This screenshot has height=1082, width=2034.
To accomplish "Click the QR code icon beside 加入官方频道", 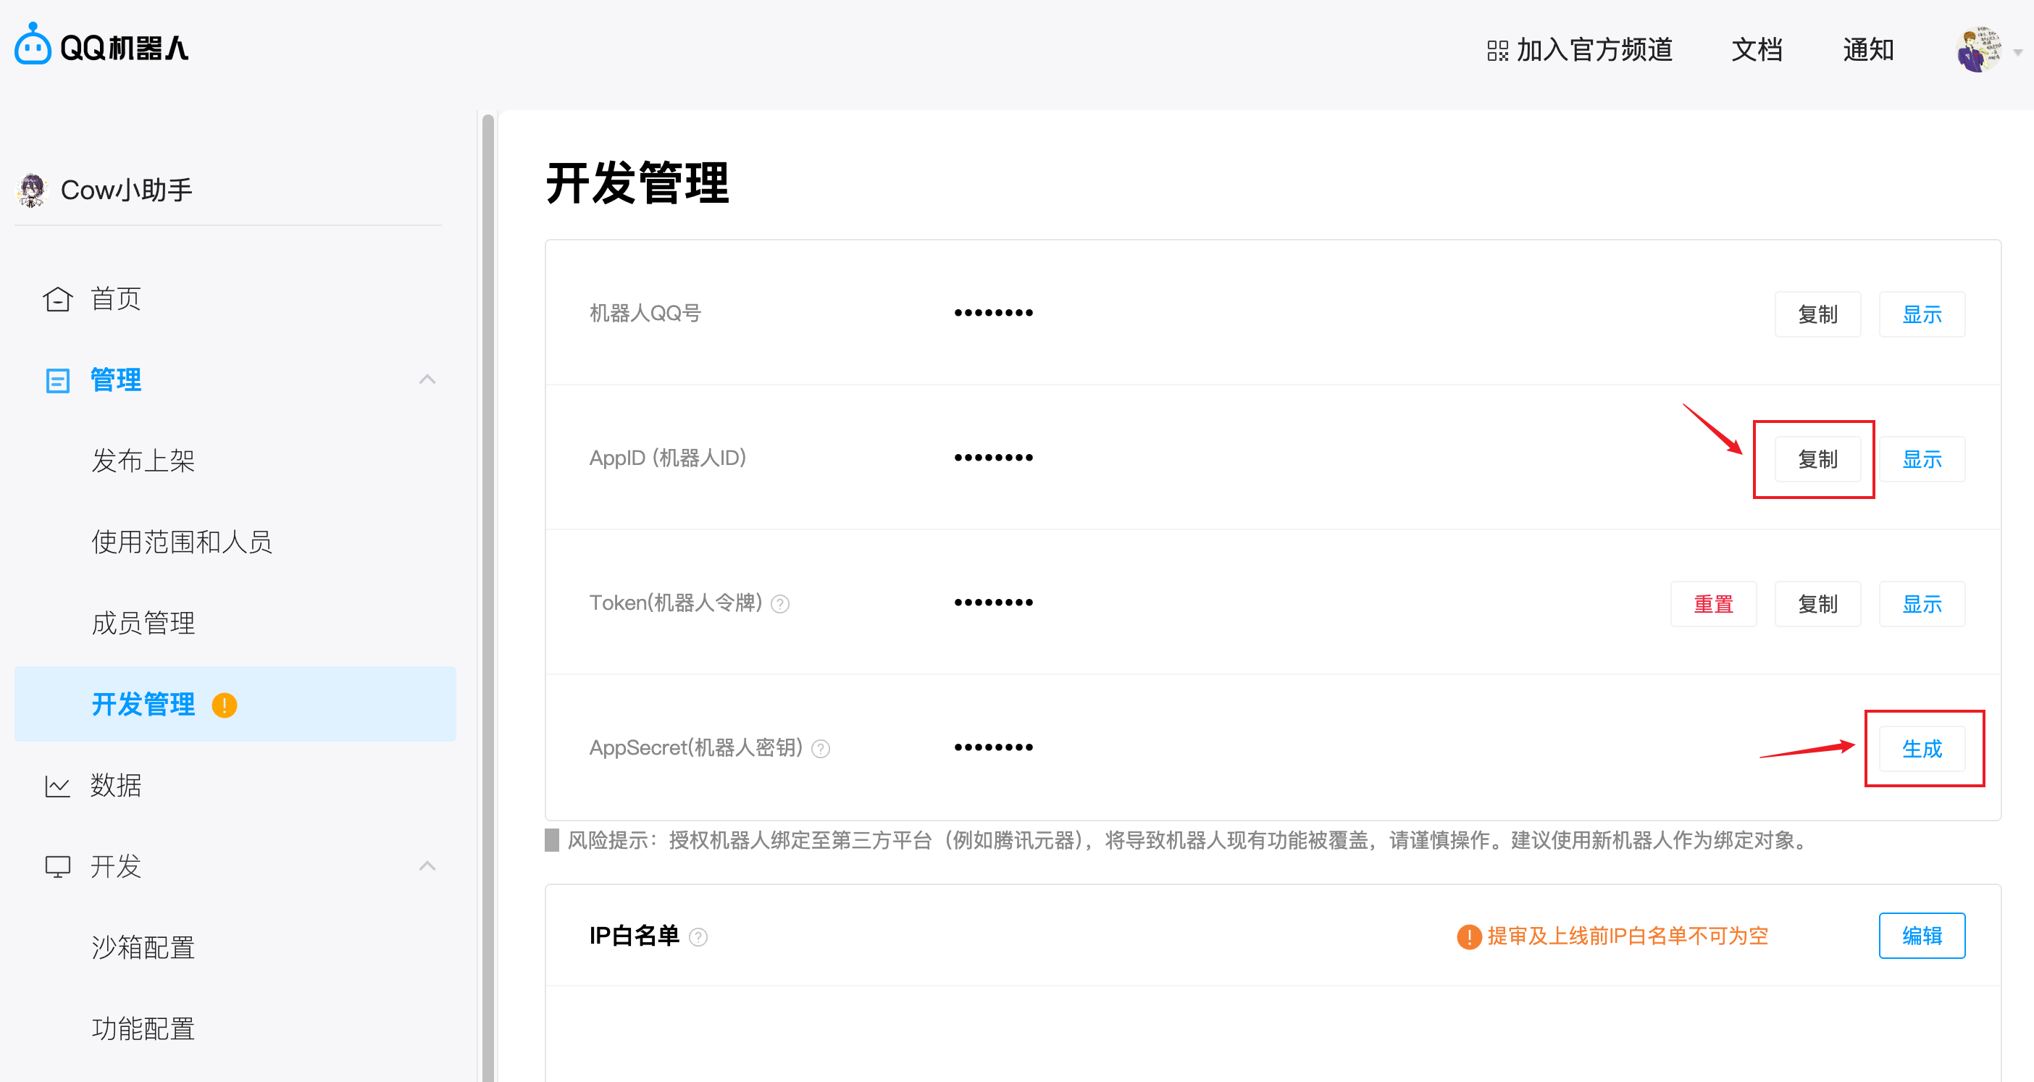I will [x=1497, y=51].
